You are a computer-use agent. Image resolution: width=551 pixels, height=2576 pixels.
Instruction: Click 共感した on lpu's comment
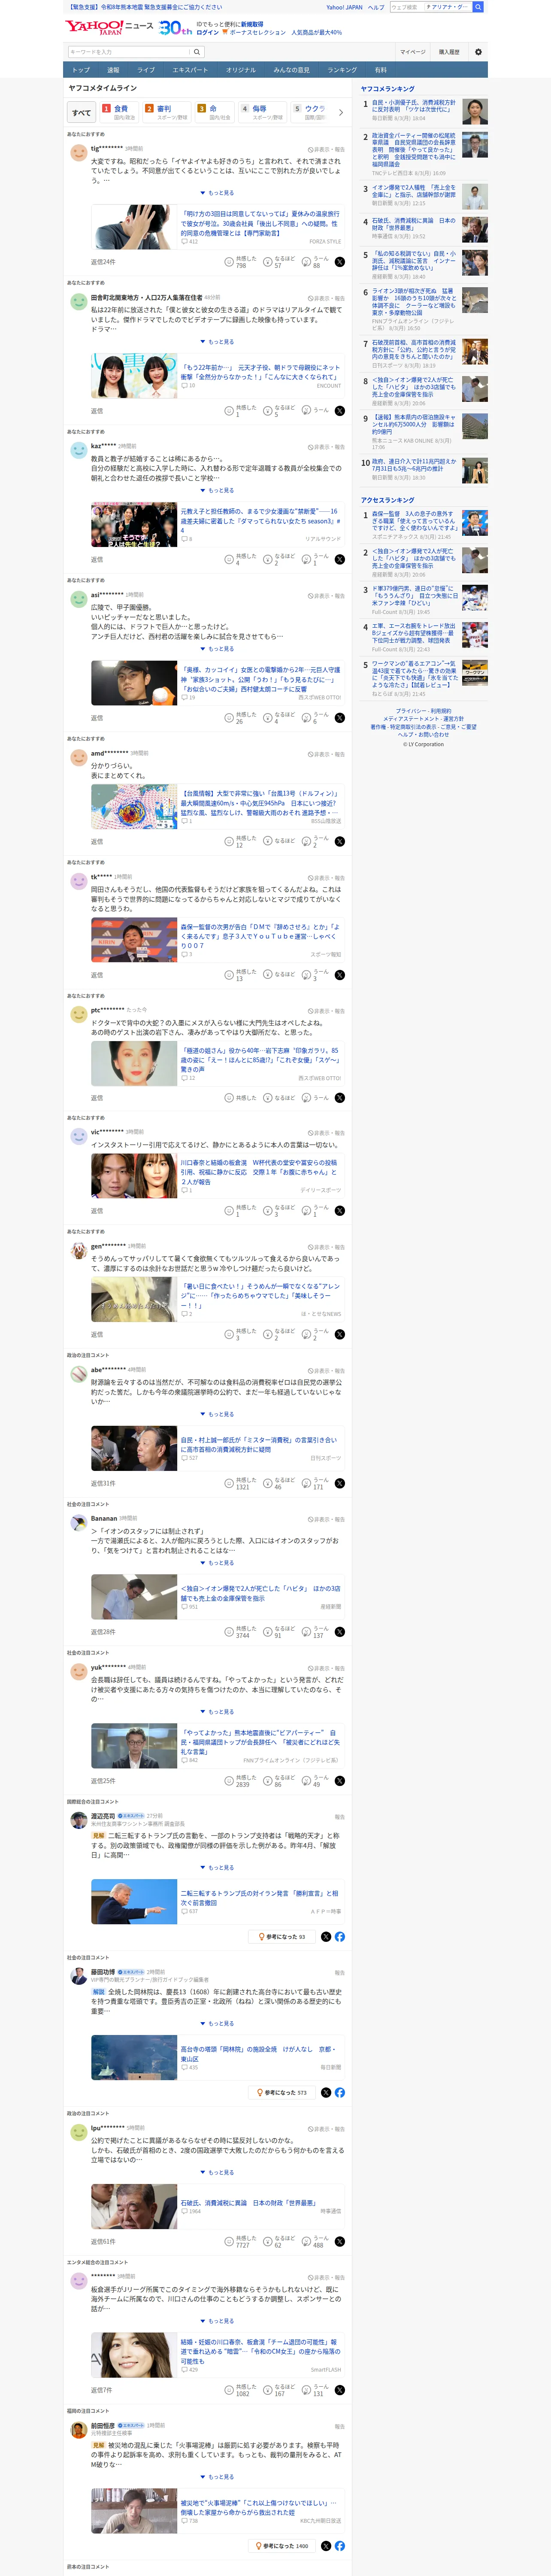coord(241,2241)
